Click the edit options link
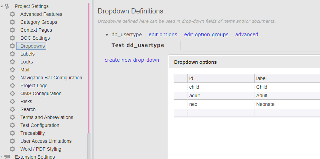Viewport: 320px width, 159px height. click(x=163, y=34)
